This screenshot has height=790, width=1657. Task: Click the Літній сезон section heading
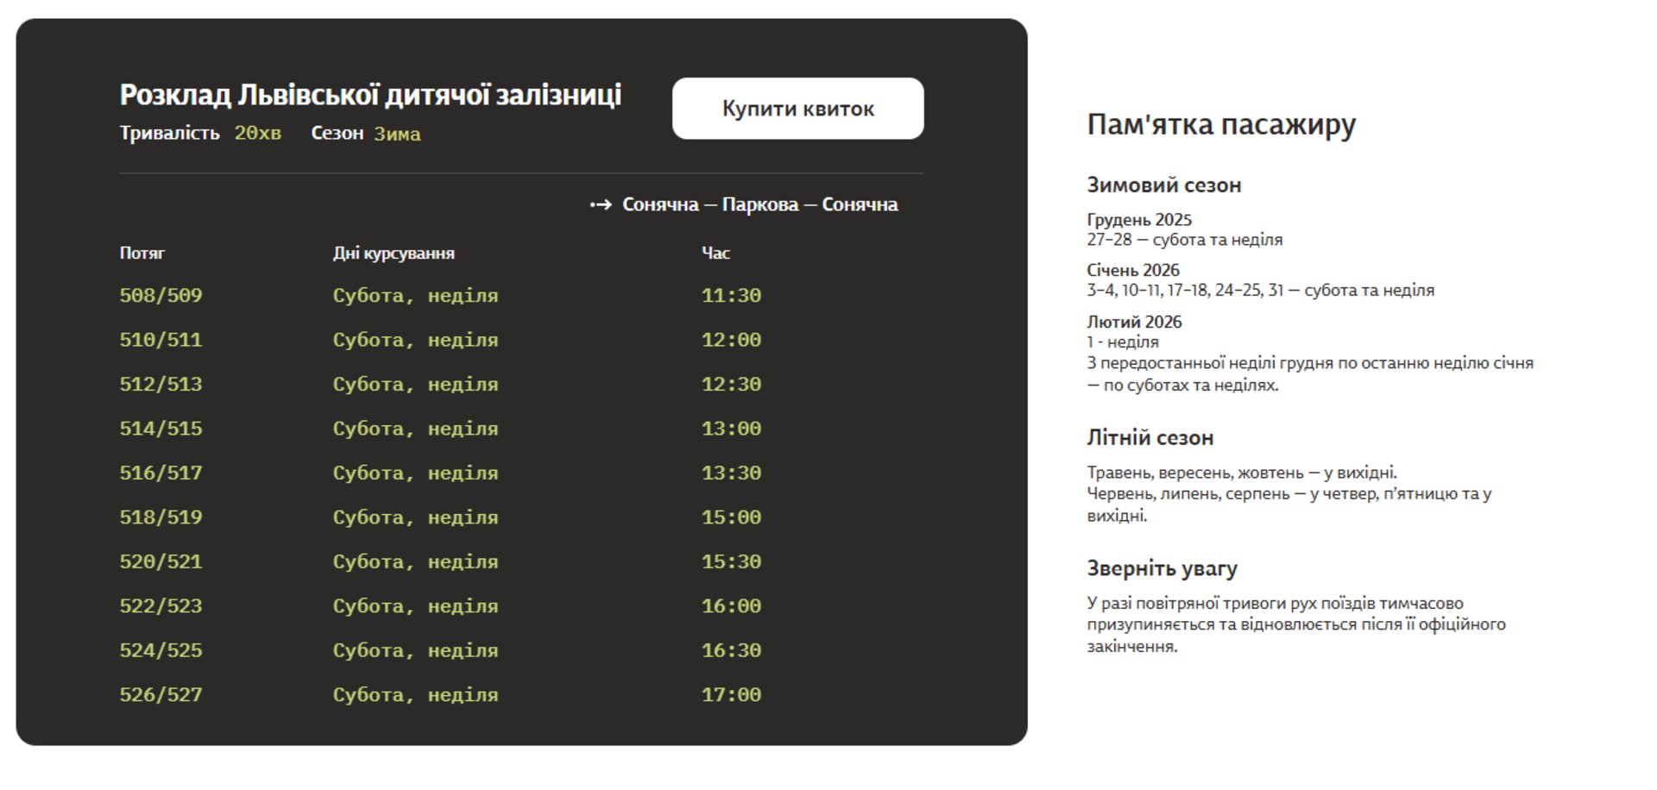click(1150, 438)
